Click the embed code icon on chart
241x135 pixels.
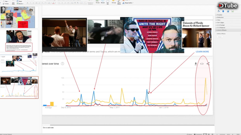[202, 64]
